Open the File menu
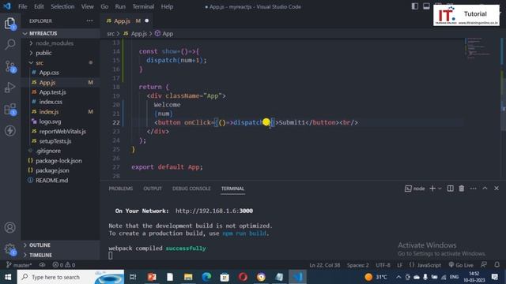This screenshot has width=506, height=284. [23, 6]
